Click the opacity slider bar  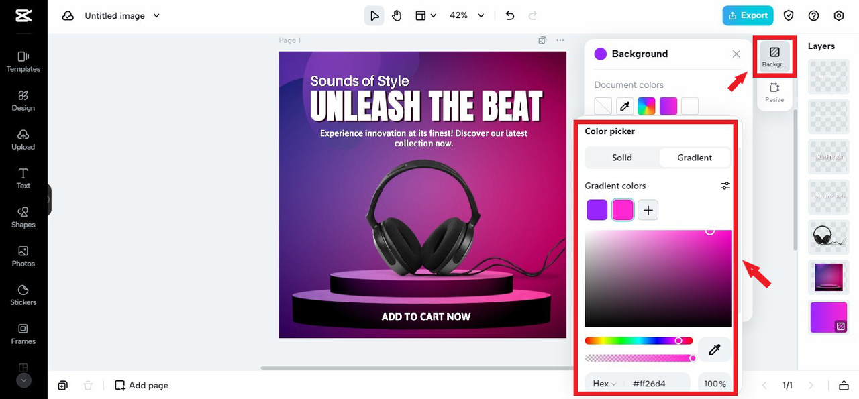pos(638,358)
